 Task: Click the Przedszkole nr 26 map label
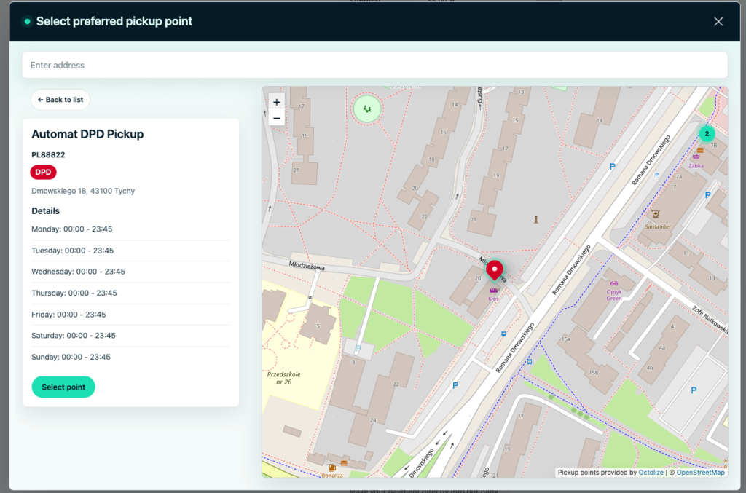(x=283, y=378)
